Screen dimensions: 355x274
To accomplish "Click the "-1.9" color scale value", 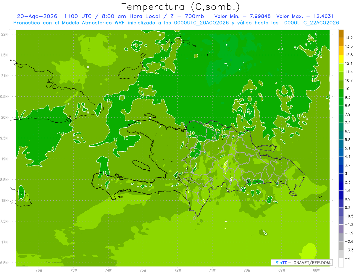I will pyautogui.click(x=349, y=233).
